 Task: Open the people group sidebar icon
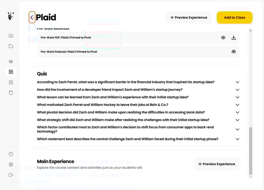click(x=11, y=82)
